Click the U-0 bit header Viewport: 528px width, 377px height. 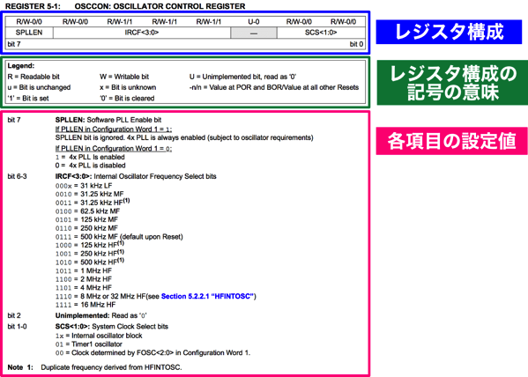pyautogui.click(x=254, y=22)
